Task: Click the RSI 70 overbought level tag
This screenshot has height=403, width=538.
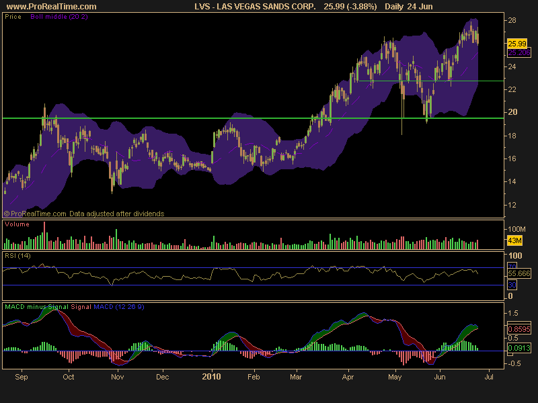Action: pyautogui.click(x=512, y=266)
